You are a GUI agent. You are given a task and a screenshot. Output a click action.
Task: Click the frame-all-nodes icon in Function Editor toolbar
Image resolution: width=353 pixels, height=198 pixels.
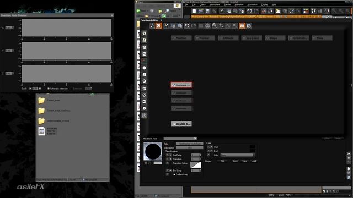pos(152,26)
